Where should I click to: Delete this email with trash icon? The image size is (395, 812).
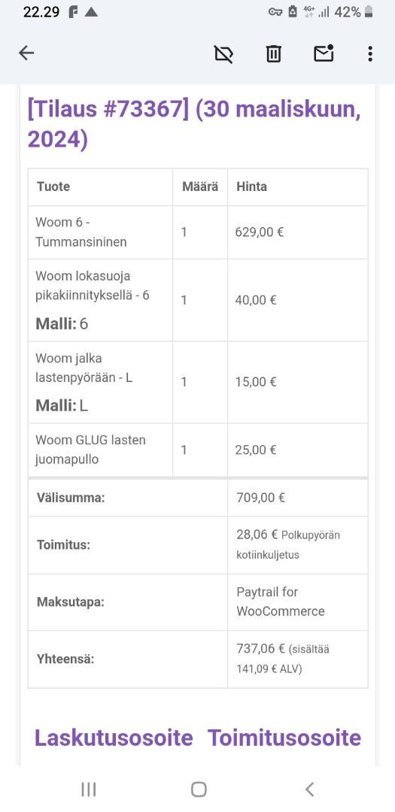pyautogui.click(x=274, y=53)
